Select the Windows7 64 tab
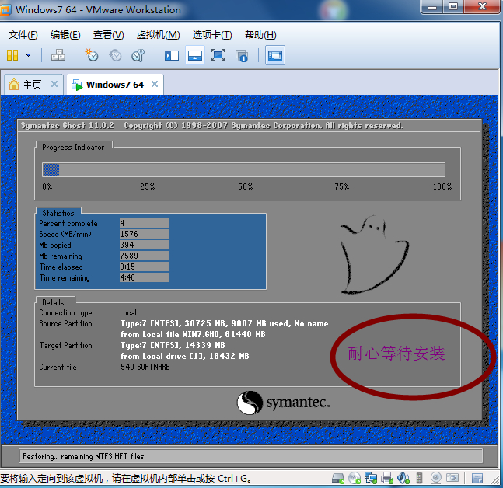The width and height of the screenshot is (503, 488). pyautogui.click(x=114, y=85)
